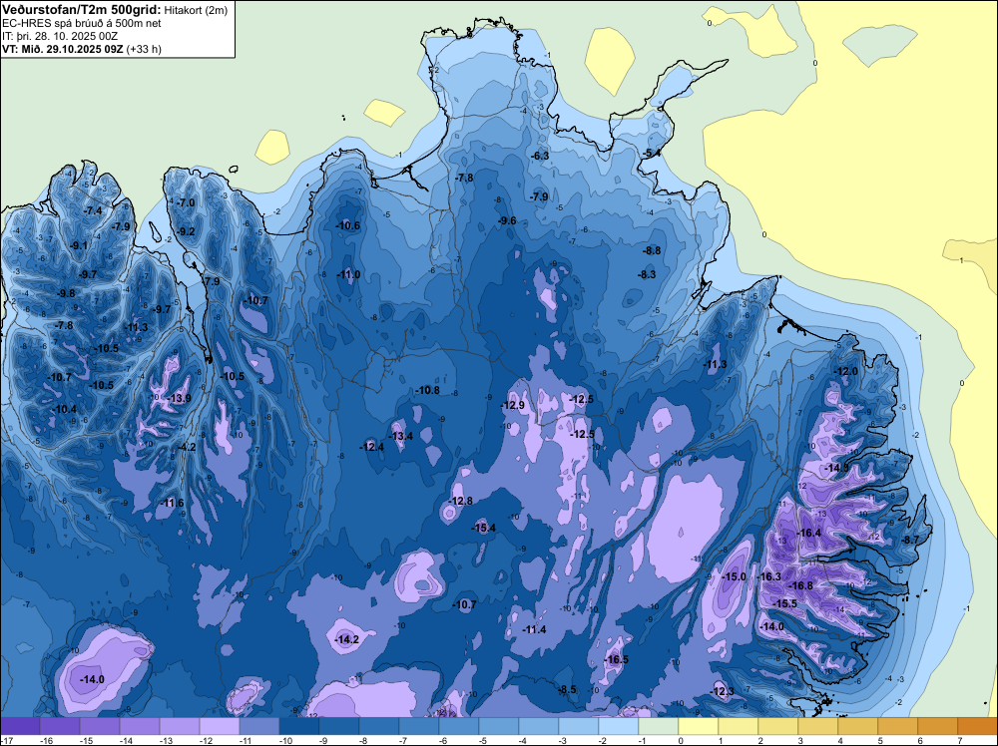The image size is (998, 746).
Task: Click the -8.8 temperature reading
Action: pyautogui.click(x=652, y=250)
